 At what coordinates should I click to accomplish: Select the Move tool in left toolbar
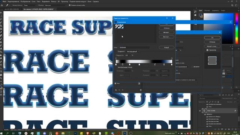[x=1, y=12]
